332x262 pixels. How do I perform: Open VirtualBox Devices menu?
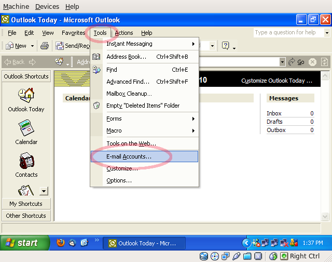47,7
